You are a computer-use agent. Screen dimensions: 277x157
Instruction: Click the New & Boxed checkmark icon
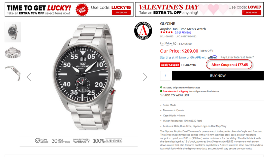coord(37,141)
